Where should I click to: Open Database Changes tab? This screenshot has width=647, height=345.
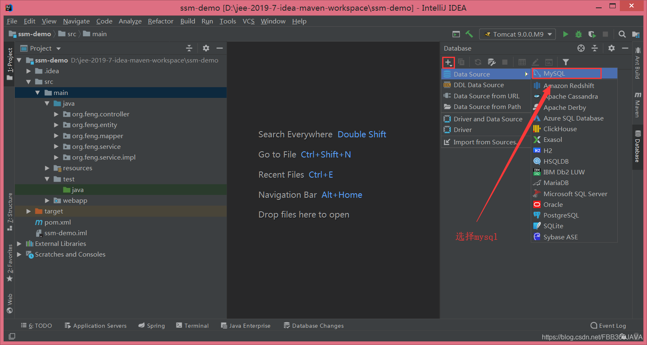pyautogui.click(x=314, y=325)
